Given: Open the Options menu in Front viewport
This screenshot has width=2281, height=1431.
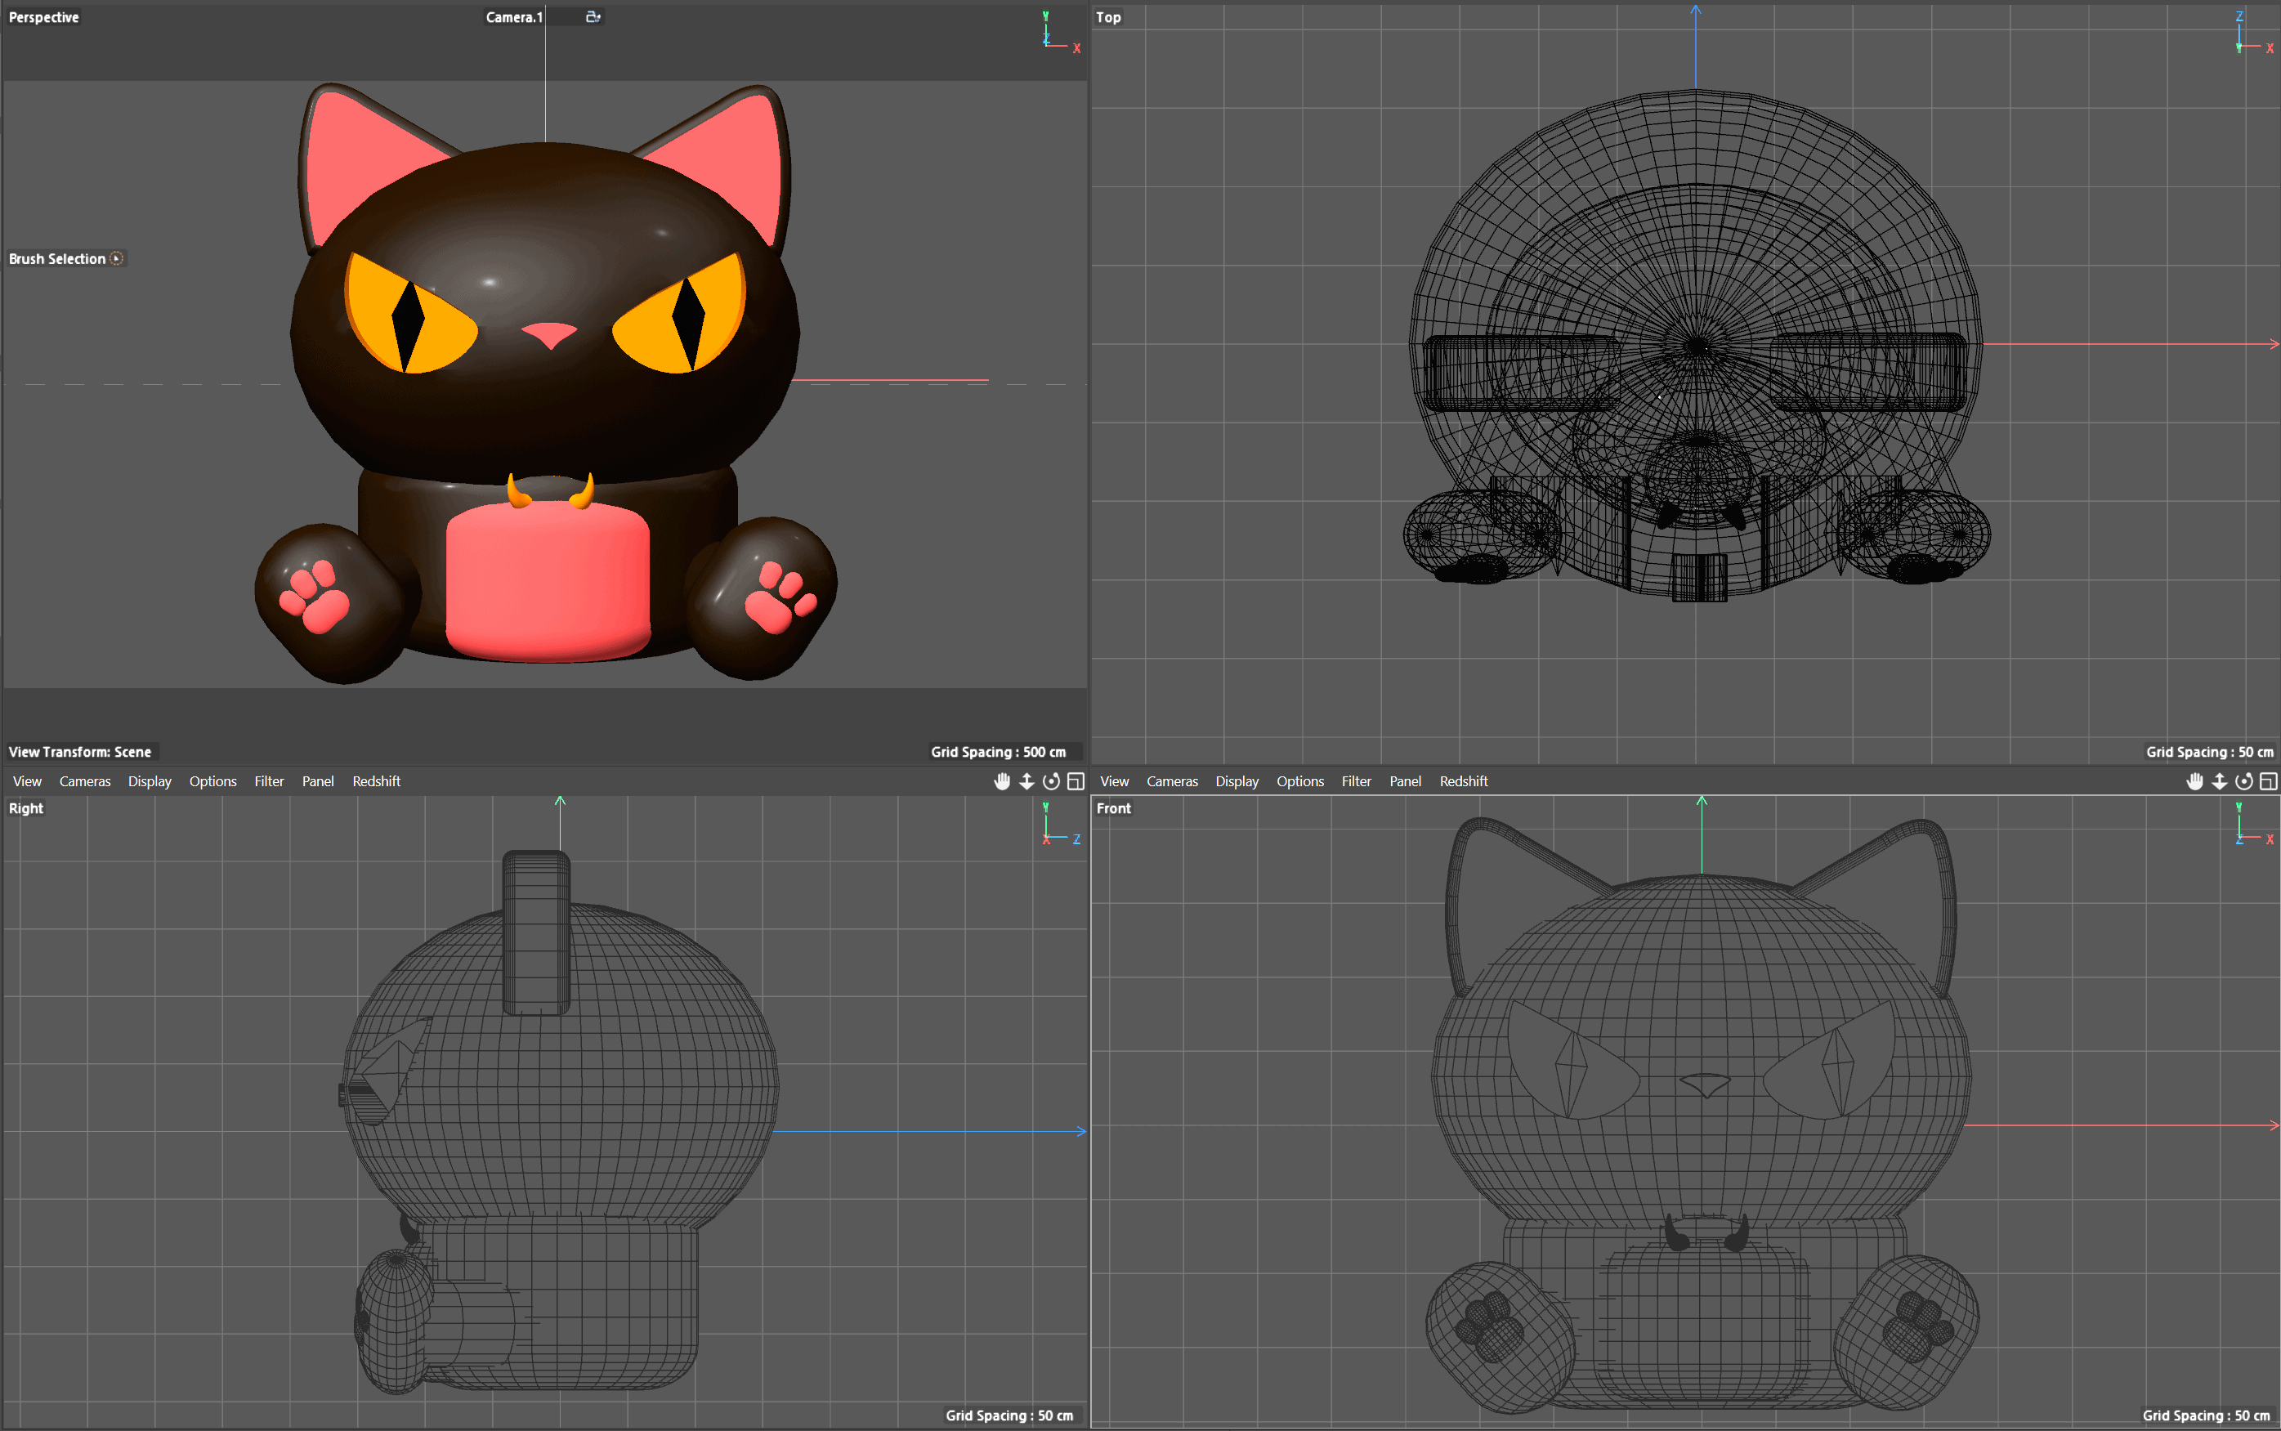Looking at the screenshot, I should coord(1299,780).
